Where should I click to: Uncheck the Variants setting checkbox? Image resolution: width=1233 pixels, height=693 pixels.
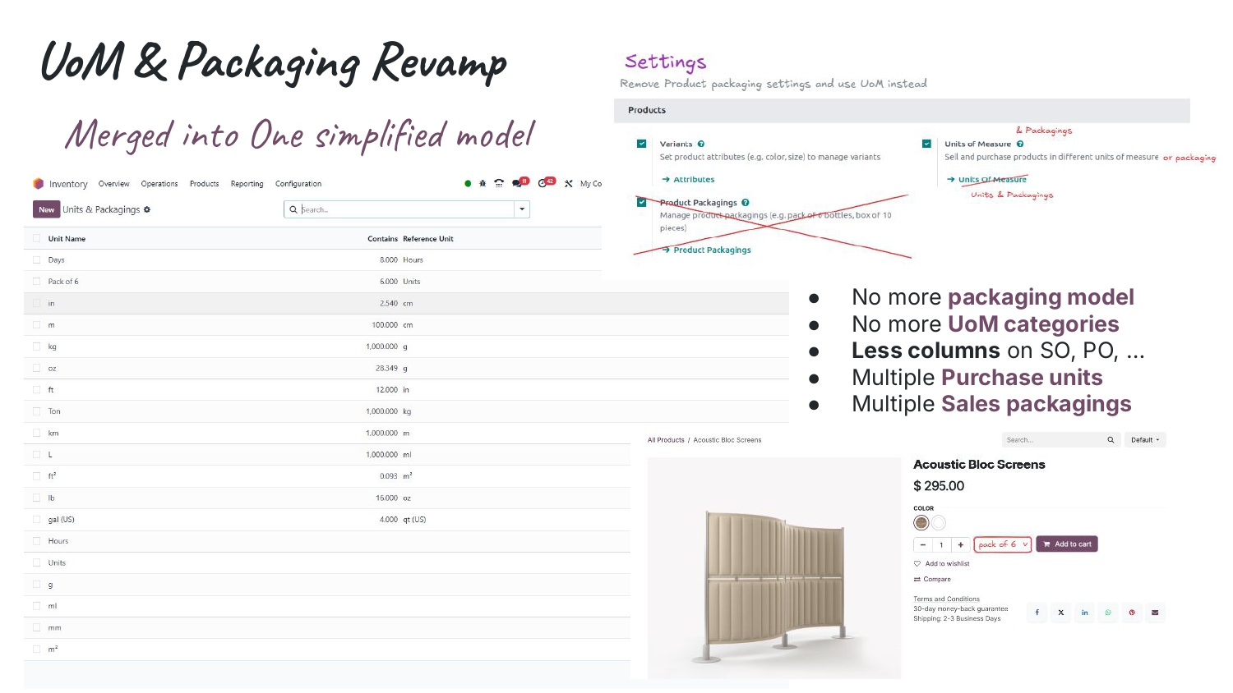(x=642, y=143)
